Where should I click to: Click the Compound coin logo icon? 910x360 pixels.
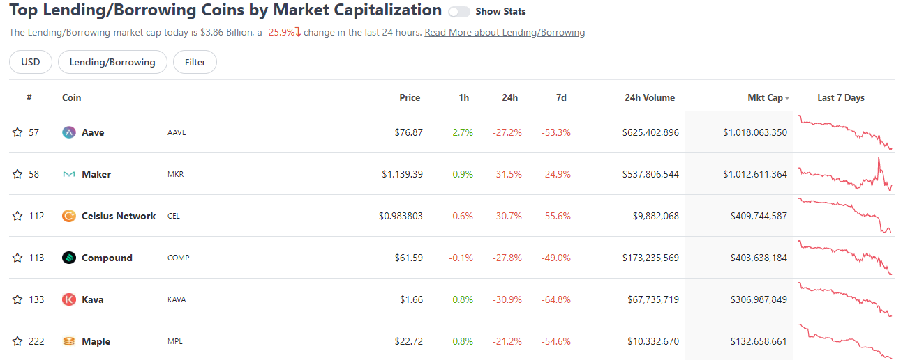point(69,258)
